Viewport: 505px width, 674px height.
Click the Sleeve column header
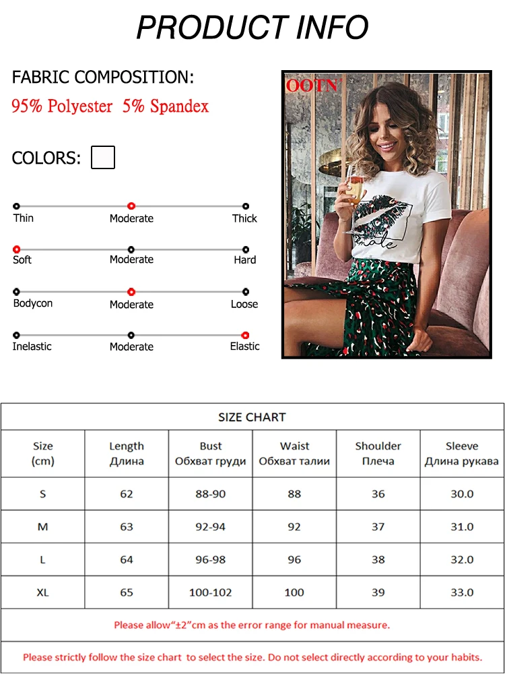pos(462,454)
